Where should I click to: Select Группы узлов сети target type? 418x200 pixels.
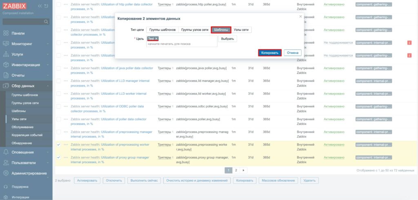coord(195,30)
